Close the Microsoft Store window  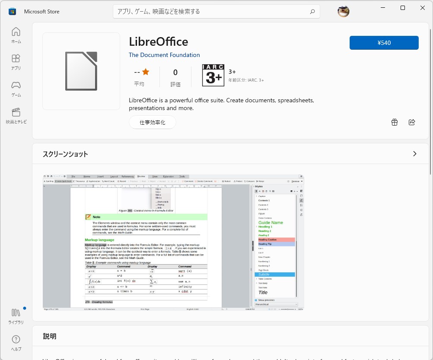423,8
